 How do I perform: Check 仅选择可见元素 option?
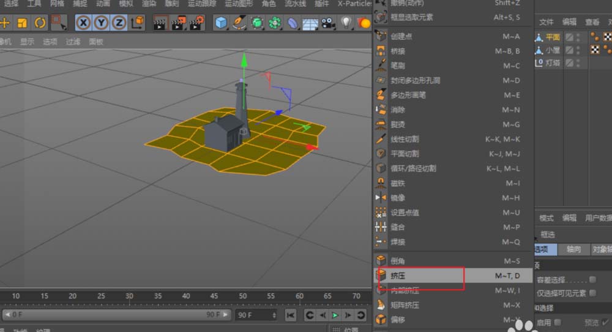coord(592,293)
